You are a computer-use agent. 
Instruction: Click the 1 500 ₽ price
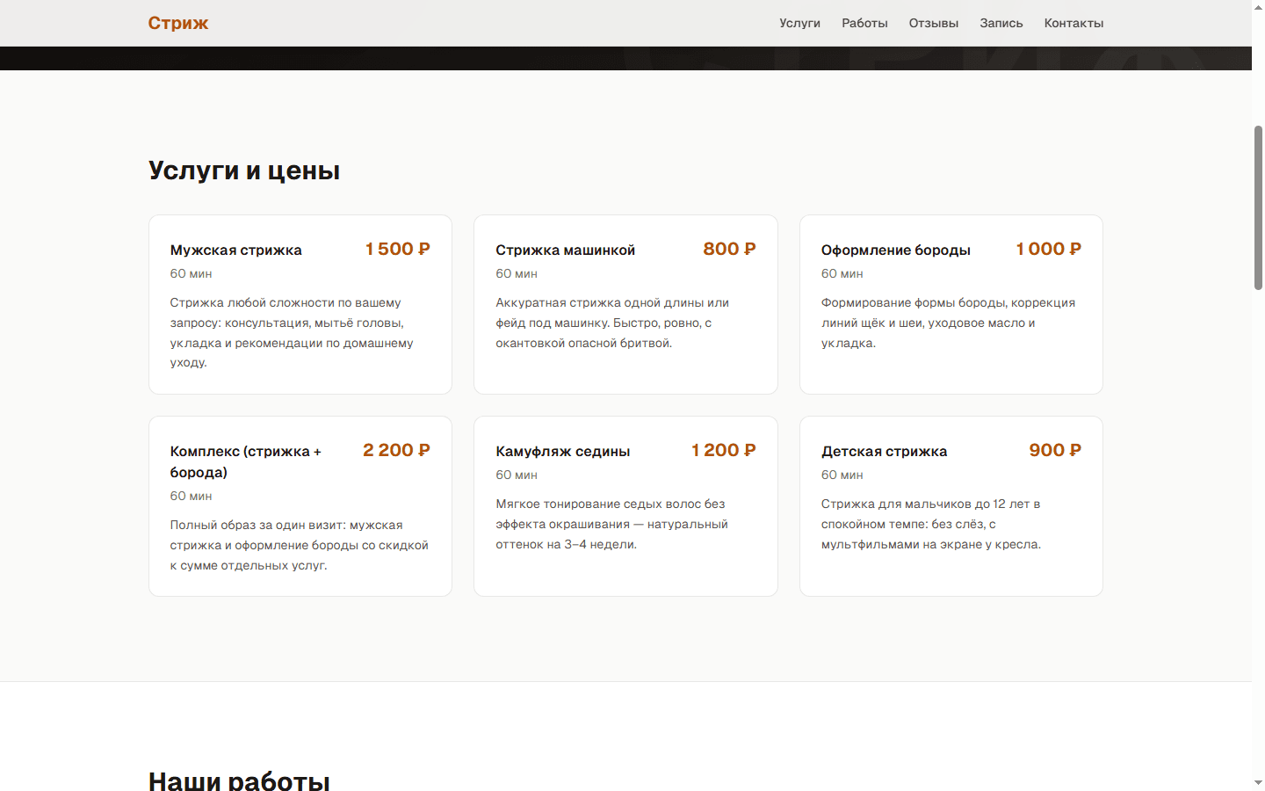398,249
